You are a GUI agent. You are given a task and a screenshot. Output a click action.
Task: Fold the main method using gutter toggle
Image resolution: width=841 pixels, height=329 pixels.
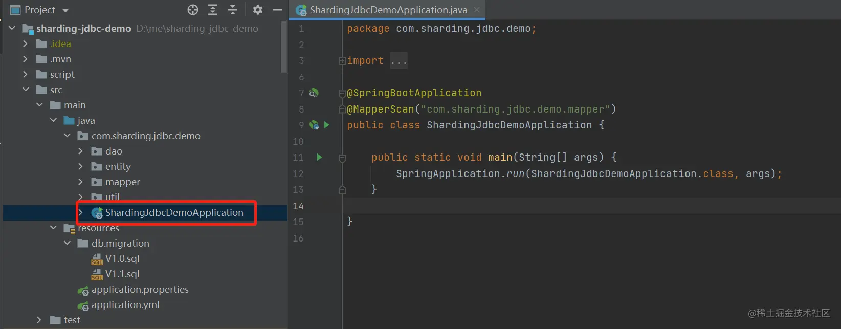click(342, 158)
